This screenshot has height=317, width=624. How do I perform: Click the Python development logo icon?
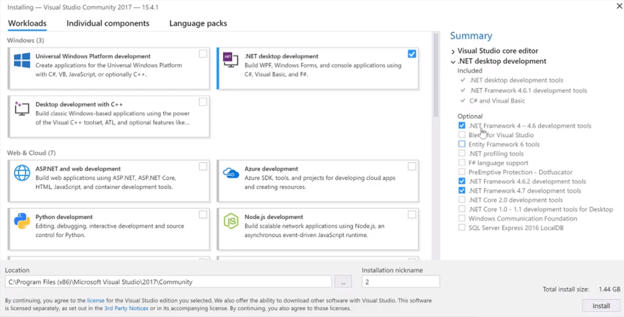[22, 221]
